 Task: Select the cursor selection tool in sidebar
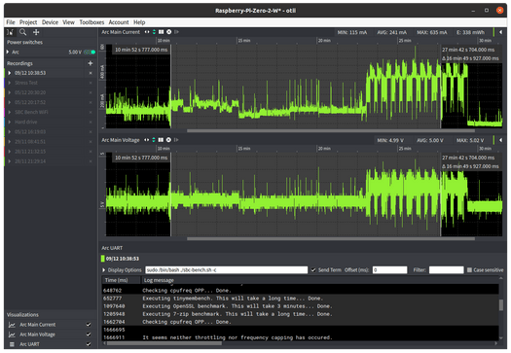coord(10,32)
